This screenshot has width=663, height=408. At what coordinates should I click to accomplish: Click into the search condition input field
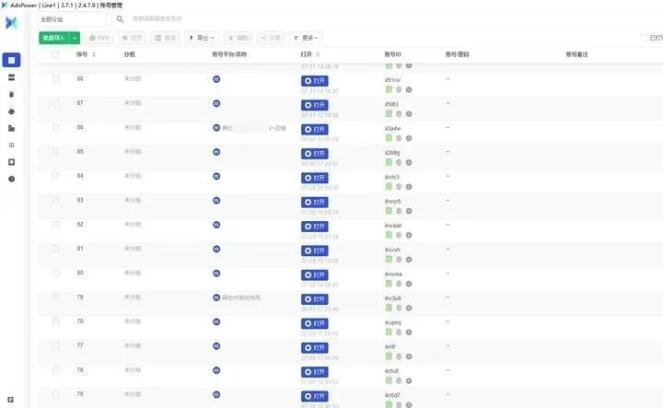coord(157,19)
